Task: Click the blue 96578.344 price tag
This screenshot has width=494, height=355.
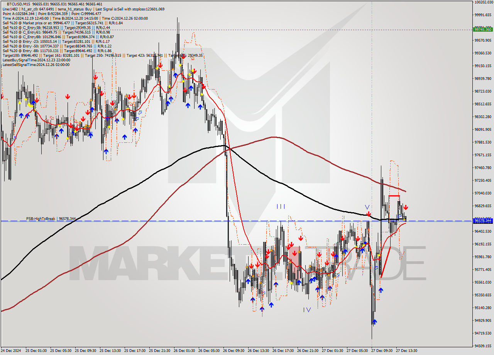Action: tap(483, 221)
